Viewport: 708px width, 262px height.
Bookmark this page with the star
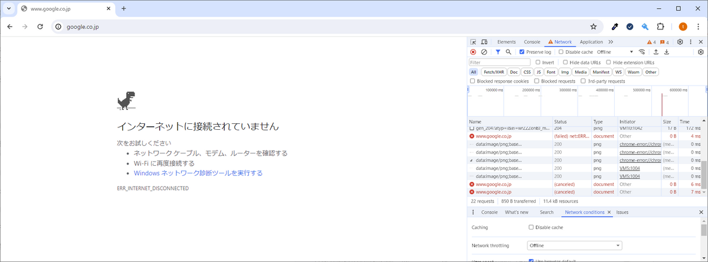click(x=594, y=27)
